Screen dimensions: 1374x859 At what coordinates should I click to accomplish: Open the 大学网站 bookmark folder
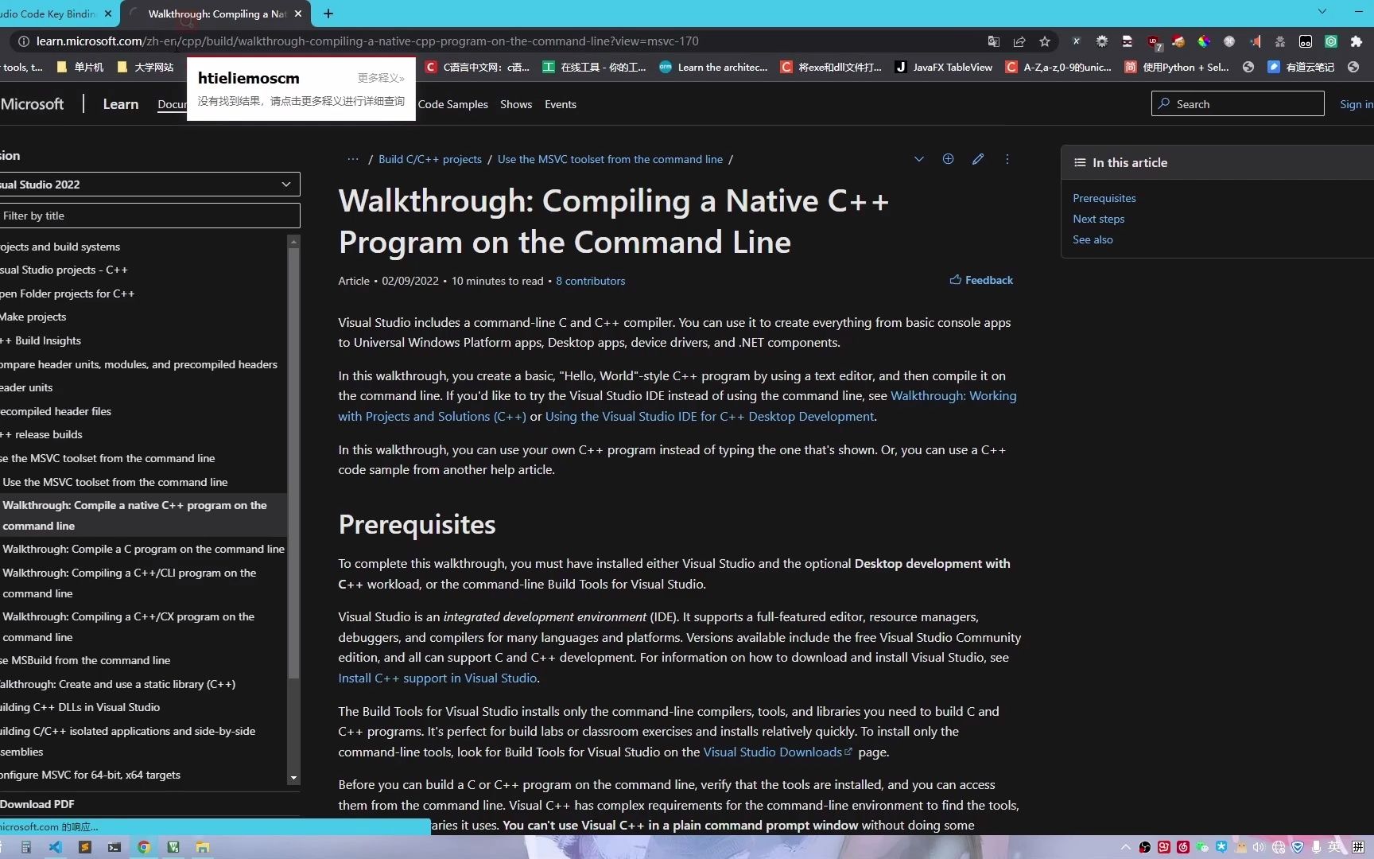pyautogui.click(x=146, y=67)
